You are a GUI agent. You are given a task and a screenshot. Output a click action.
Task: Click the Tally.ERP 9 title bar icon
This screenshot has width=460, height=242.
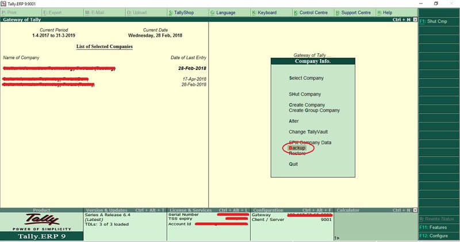(3, 3)
